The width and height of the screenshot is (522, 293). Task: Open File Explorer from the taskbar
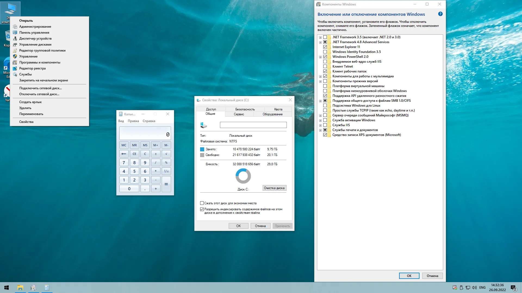(20, 288)
